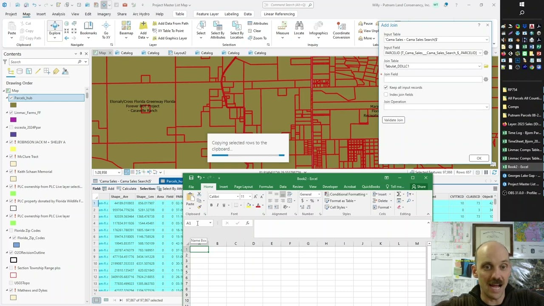Image resolution: width=544 pixels, height=306 pixels.
Task: Open the Join Table dropdown
Action: tap(480, 66)
